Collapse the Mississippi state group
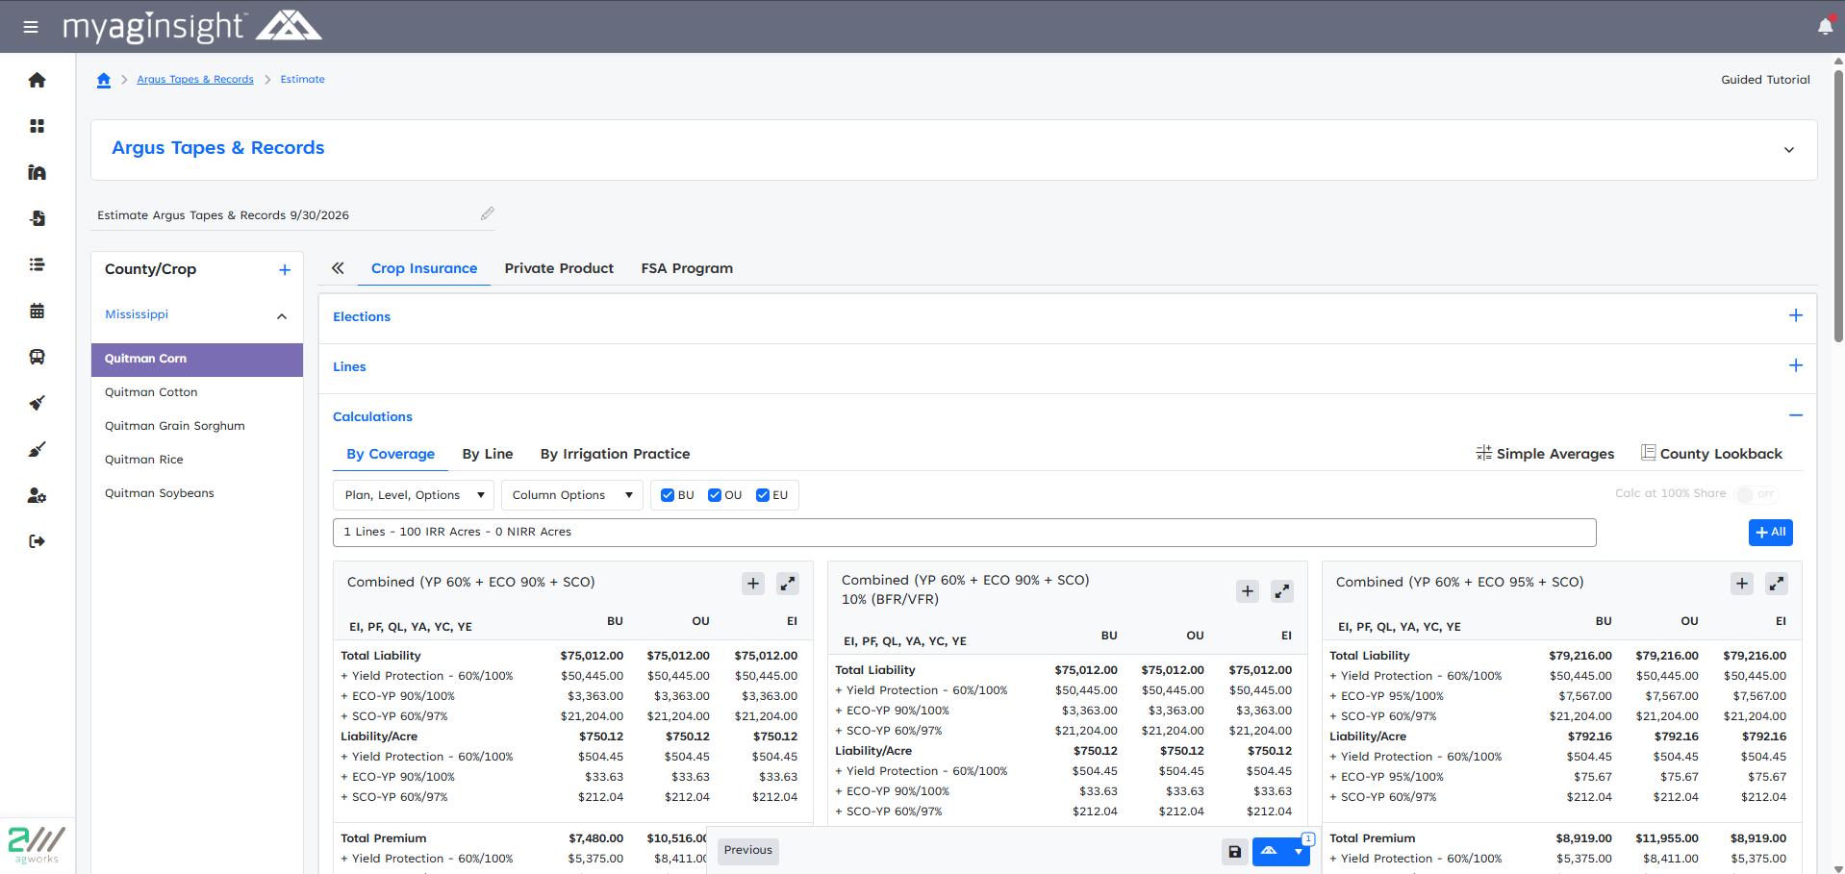 (282, 316)
